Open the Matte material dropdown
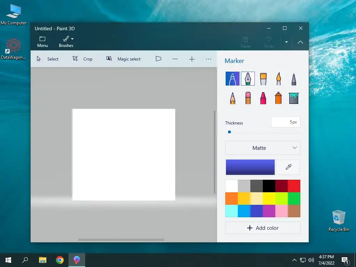Image resolution: width=356 pixels, height=267 pixels. point(263,148)
